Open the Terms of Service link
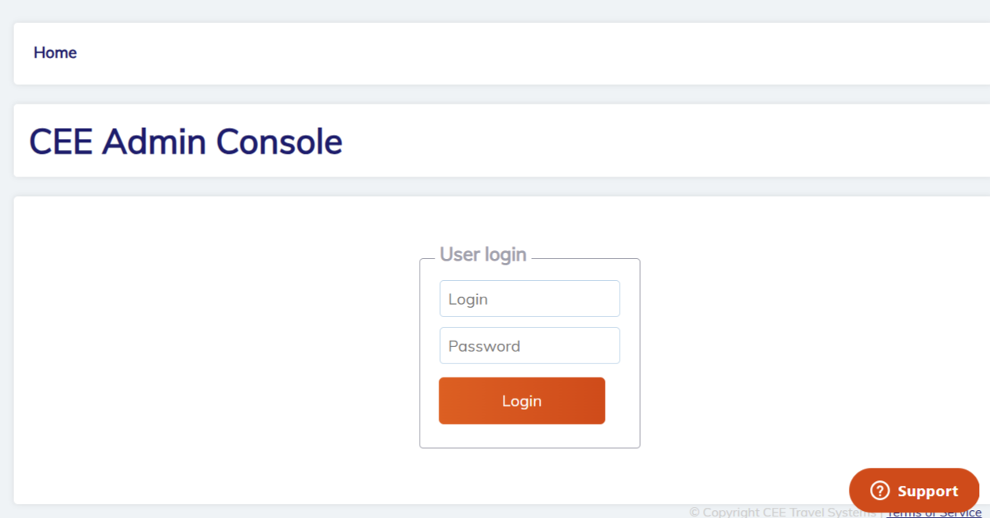990x518 pixels. pyautogui.click(x=934, y=513)
